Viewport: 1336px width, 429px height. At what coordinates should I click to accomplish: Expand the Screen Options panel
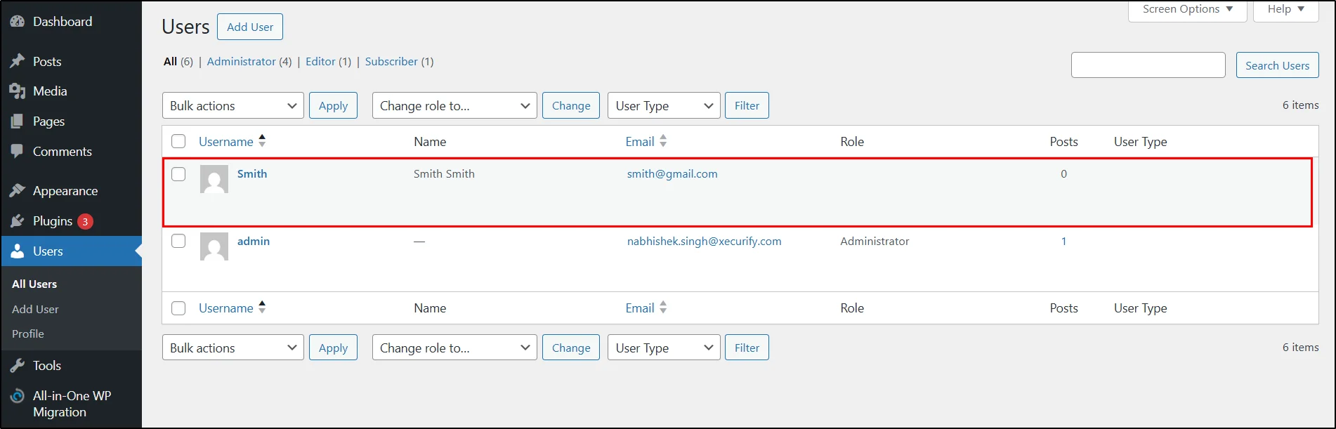pyautogui.click(x=1187, y=10)
